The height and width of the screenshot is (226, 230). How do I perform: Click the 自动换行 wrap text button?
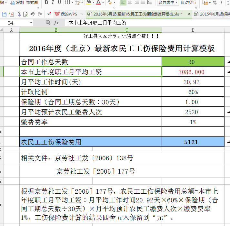(188, 2)
